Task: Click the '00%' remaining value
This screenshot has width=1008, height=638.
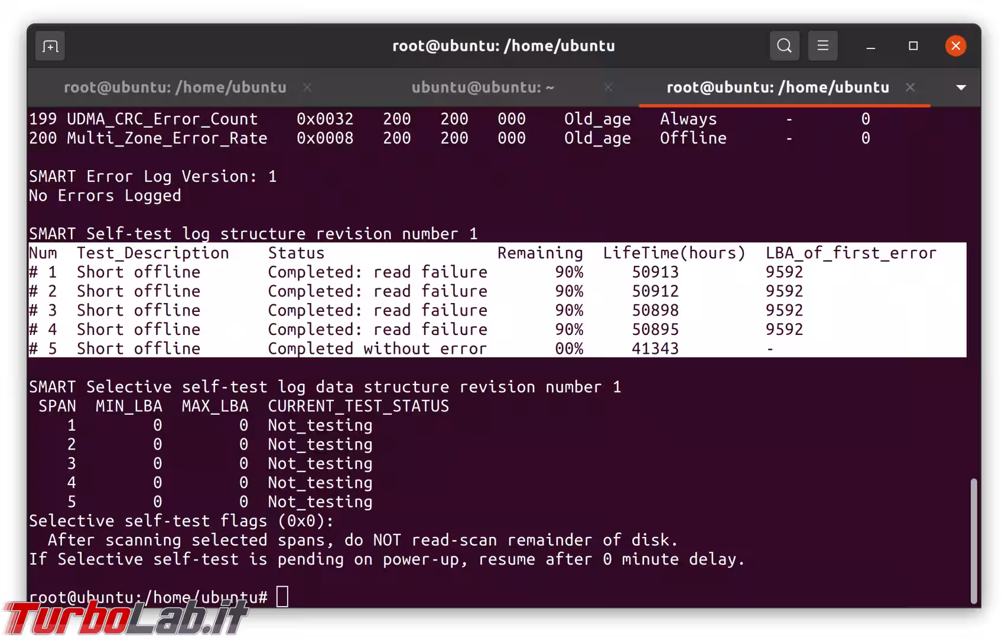Action: (x=569, y=349)
